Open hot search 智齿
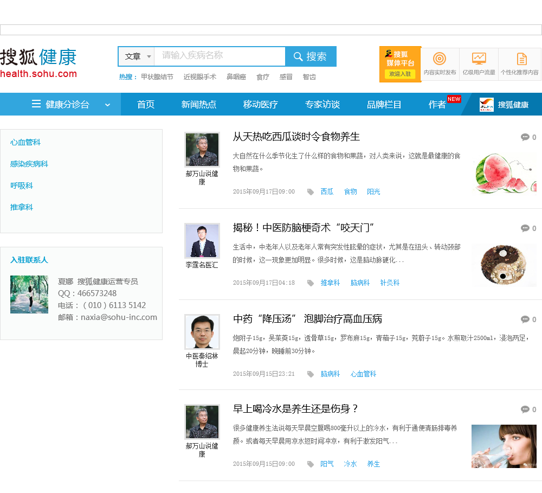 [309, 77]
